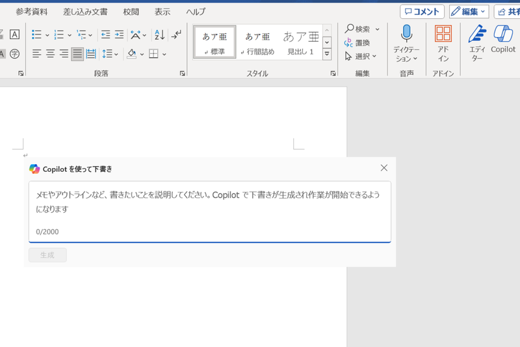The width and height of the screenshot is (520, 347).
Task: Click the 生成 generate button
Action: 47,255
